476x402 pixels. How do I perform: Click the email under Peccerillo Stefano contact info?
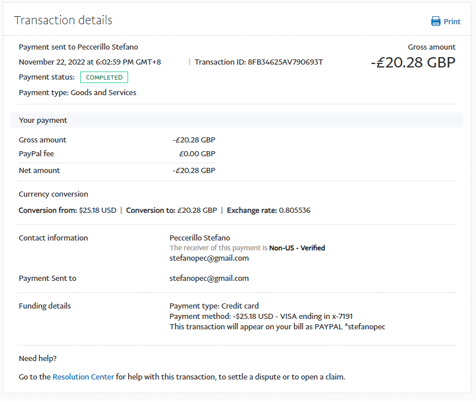pos(209,258)
